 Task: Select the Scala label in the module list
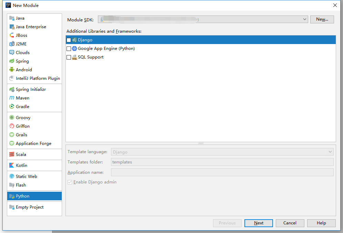coord(21,155)
